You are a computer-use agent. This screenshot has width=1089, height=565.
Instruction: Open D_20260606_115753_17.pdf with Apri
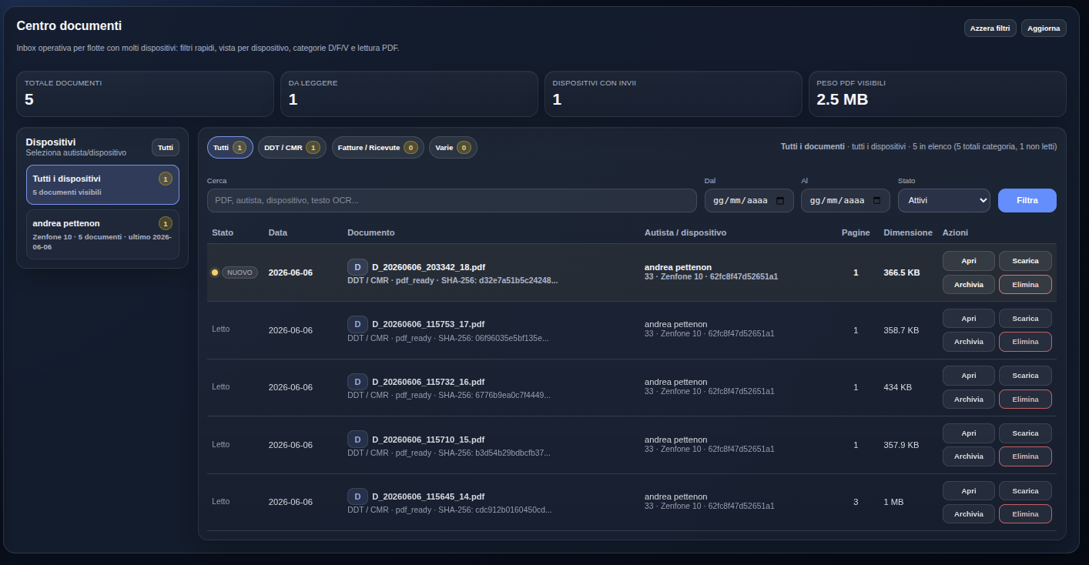pos(969,319)
